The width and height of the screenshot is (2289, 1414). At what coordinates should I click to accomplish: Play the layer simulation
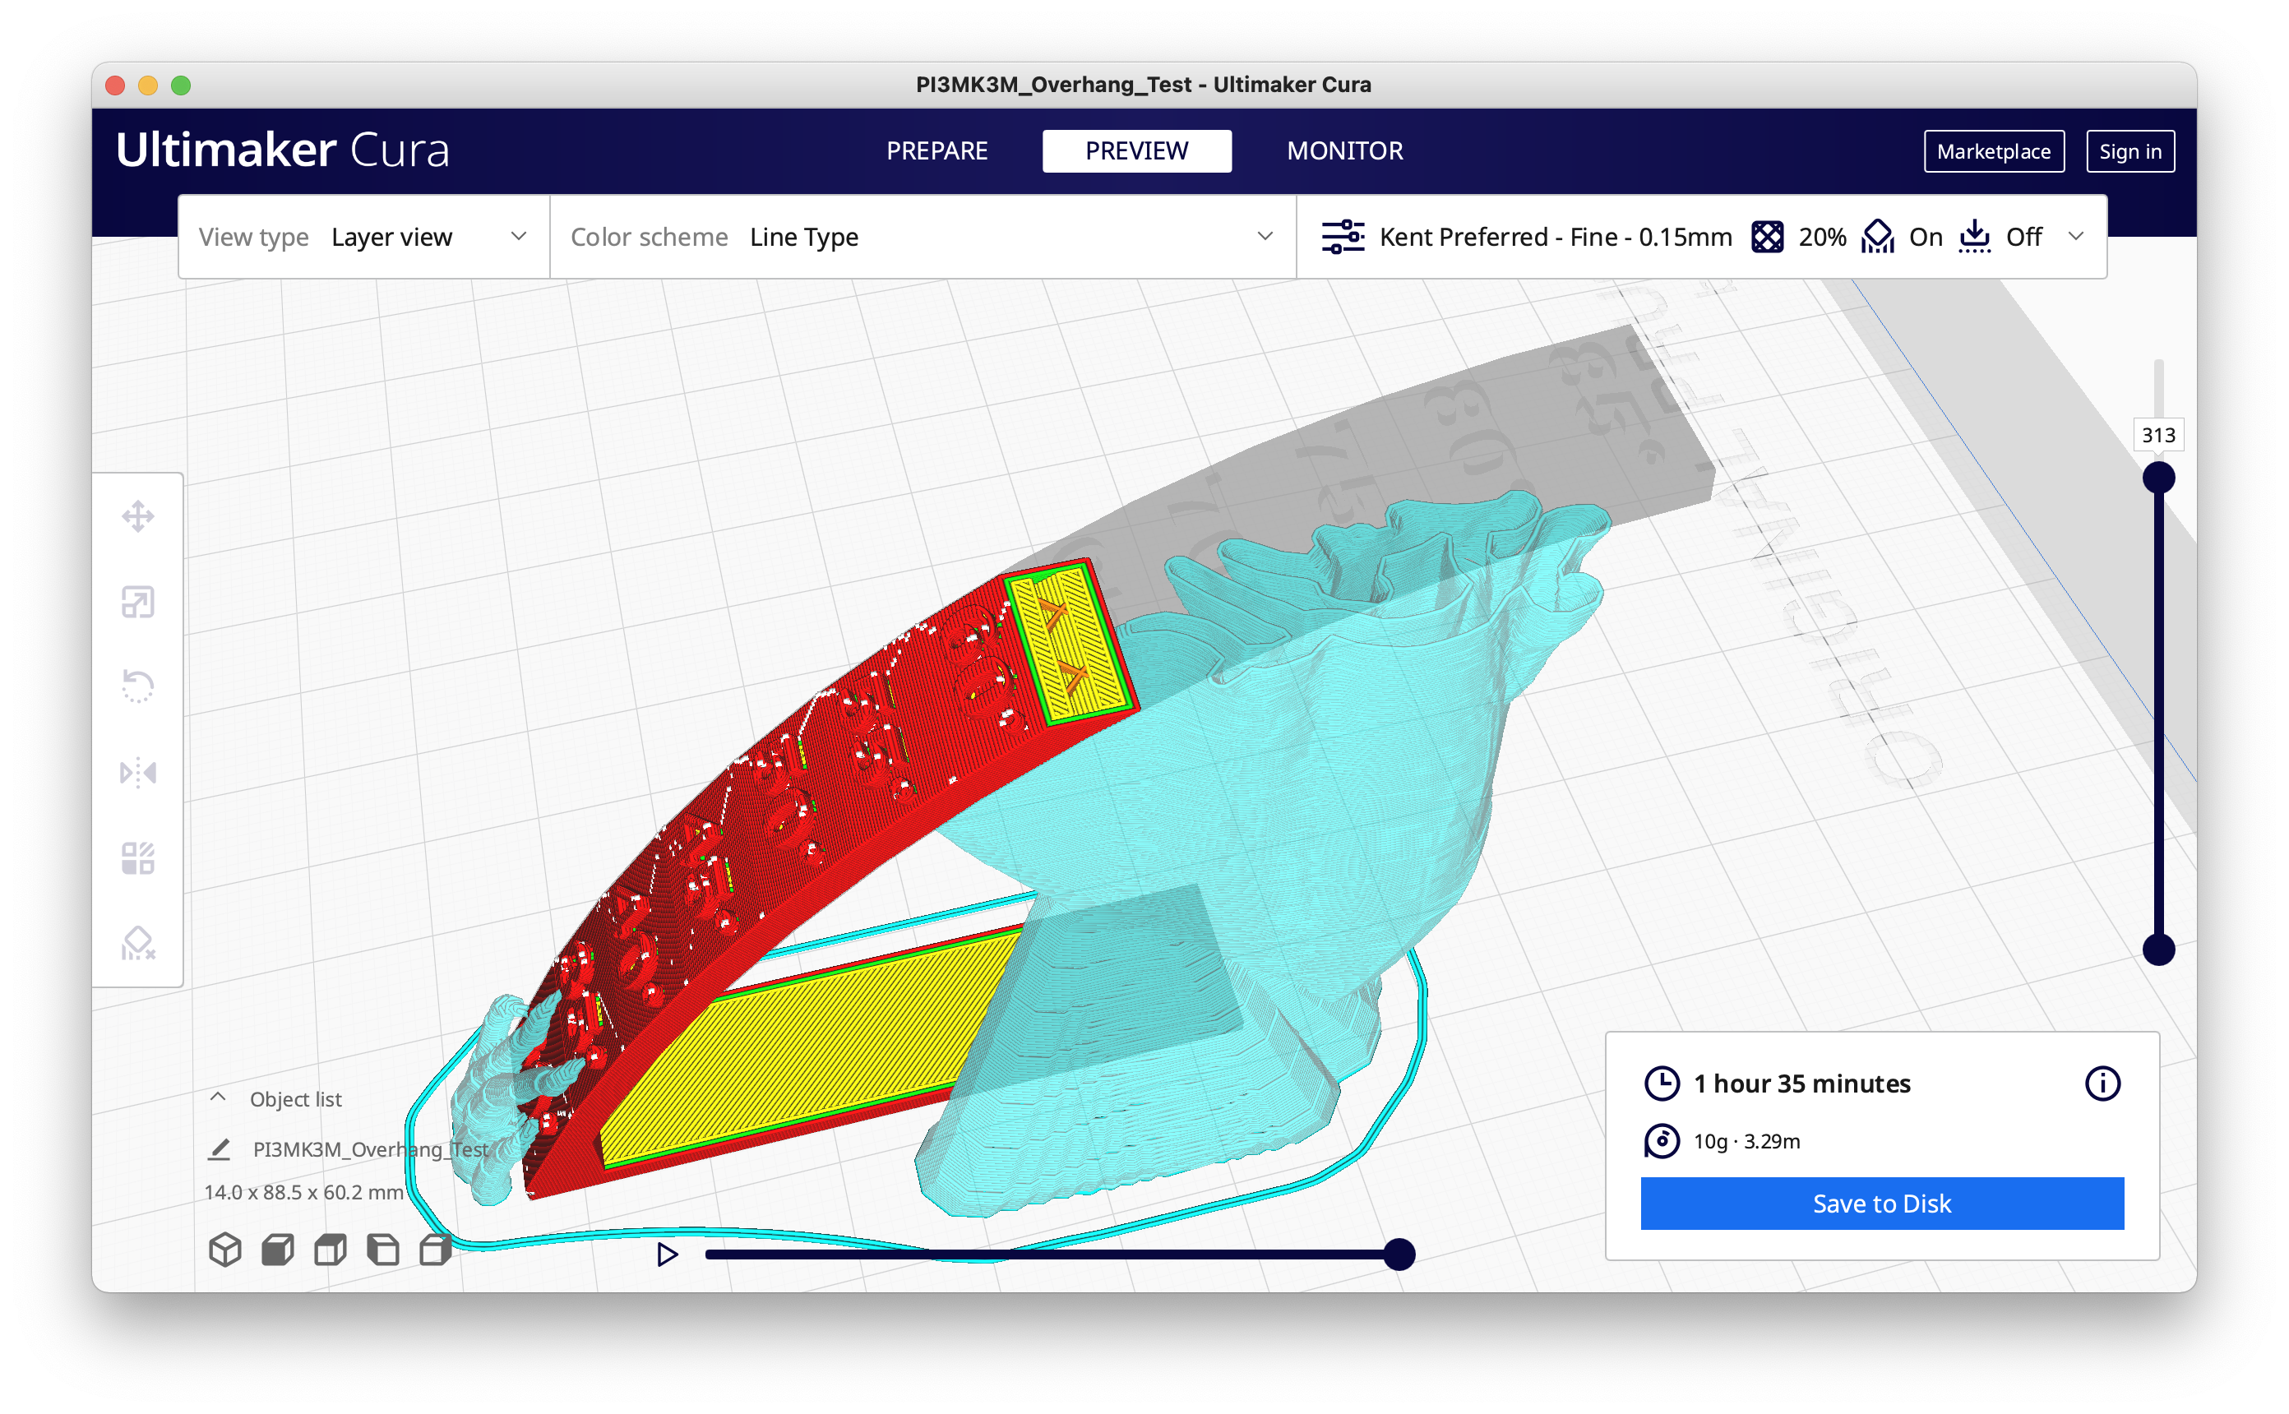click(x=667, y=1254)
